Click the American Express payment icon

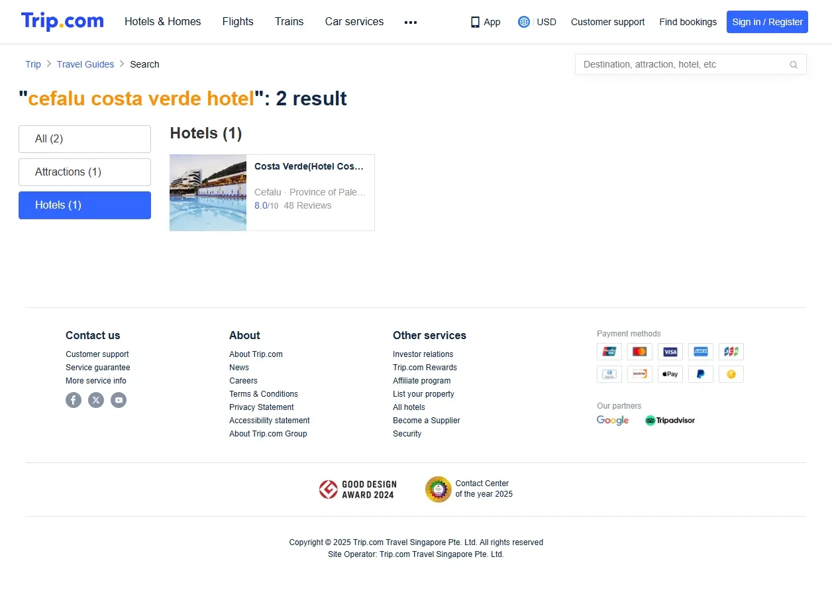point(701,352)
